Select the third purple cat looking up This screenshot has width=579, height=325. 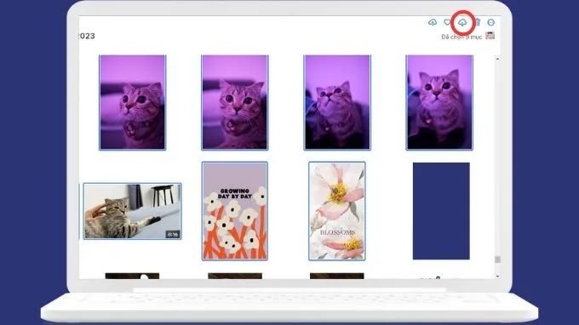(x=337, y=103)
